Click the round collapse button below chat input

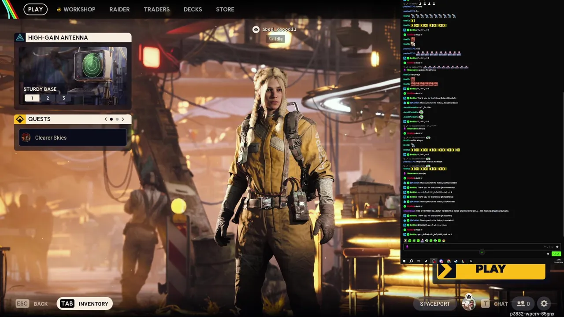[x=482, y=252]
